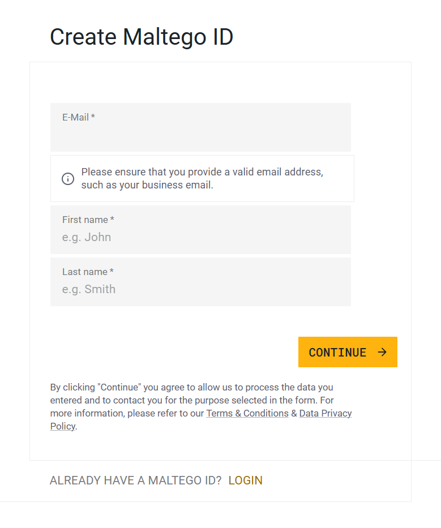This screenshot has height=528, width=441.
Task: Click the consent disclaimer paragraph
Action: pos(201,407)
